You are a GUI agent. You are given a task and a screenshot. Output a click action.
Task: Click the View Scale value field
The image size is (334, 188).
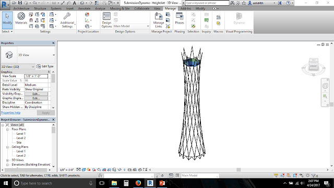[x=36, y=76]
